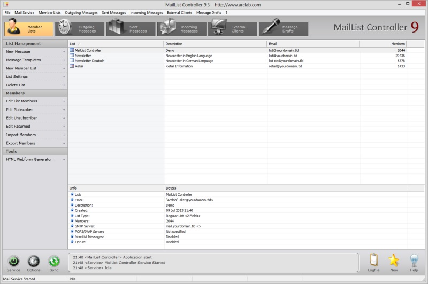
Task: Expand Delete List sidebar arrow
Action: (64, 85)
